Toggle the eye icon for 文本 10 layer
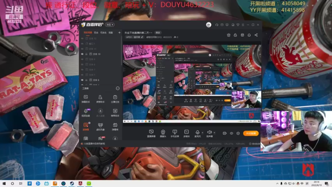332x187 pixels. 82,54
